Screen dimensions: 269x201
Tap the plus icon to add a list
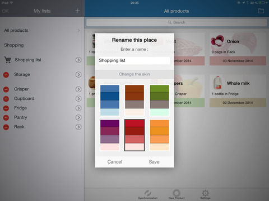[x=77, y=11]
